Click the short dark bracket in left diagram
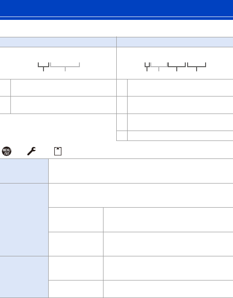The height and width of the screenshot is (298, 233). pyautogui.click(x=43, y=67)
